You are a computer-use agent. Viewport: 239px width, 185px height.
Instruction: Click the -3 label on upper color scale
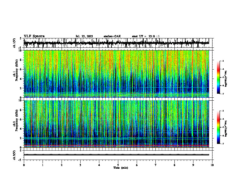tap(223, 61)
